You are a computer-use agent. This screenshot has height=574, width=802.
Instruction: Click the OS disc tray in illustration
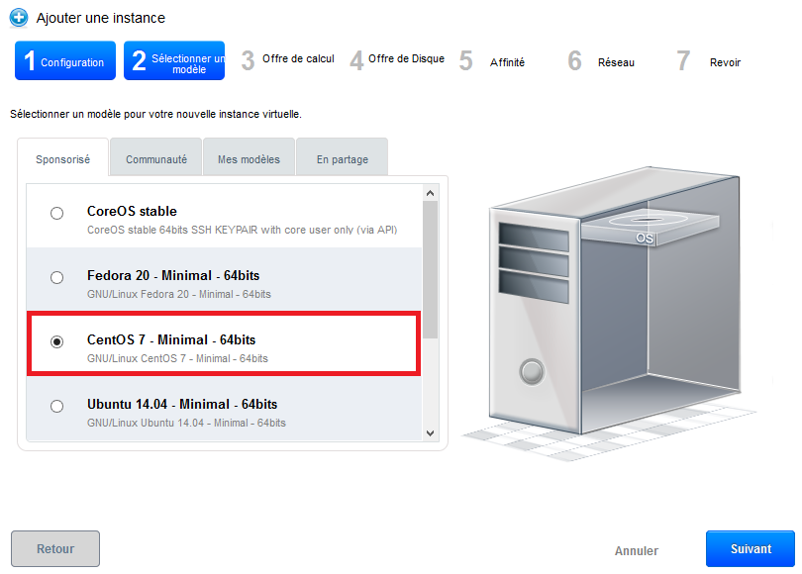(651, 227)
